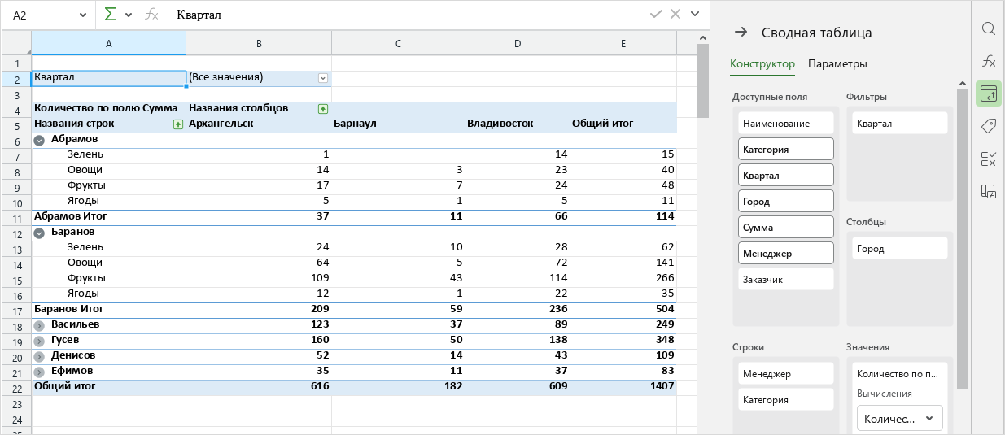Viewport: 1005px width, 435px height.
Task: Select the Квартал available field
Action: 786,176
